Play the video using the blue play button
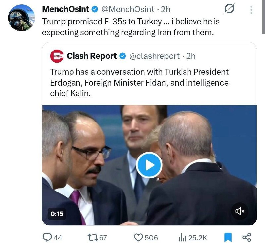The width and height of the screenshot is (265, 244). coord(149,165)
